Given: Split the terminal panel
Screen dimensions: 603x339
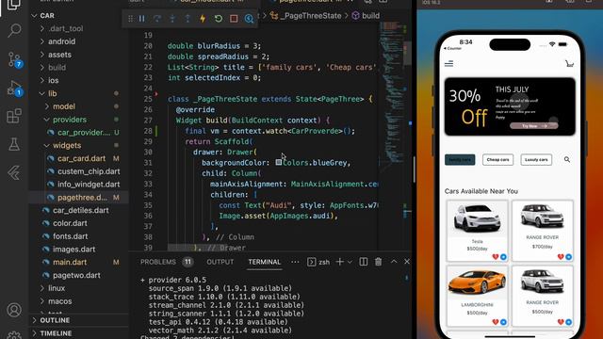Looking at the screenshot, I should tap(363, 262).
